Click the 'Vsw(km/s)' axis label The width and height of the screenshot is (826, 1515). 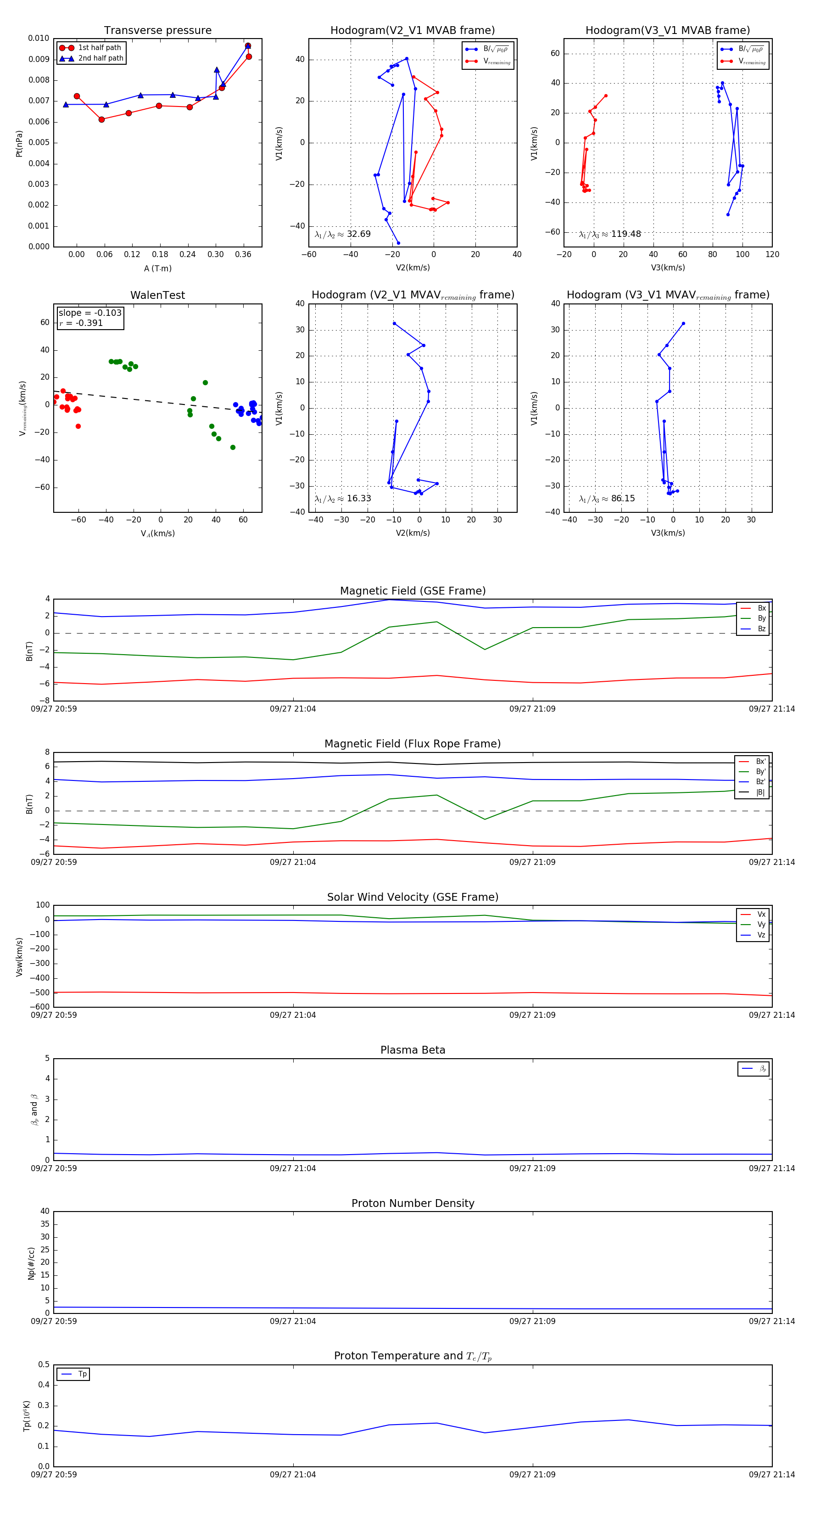(x=19, y=957)
